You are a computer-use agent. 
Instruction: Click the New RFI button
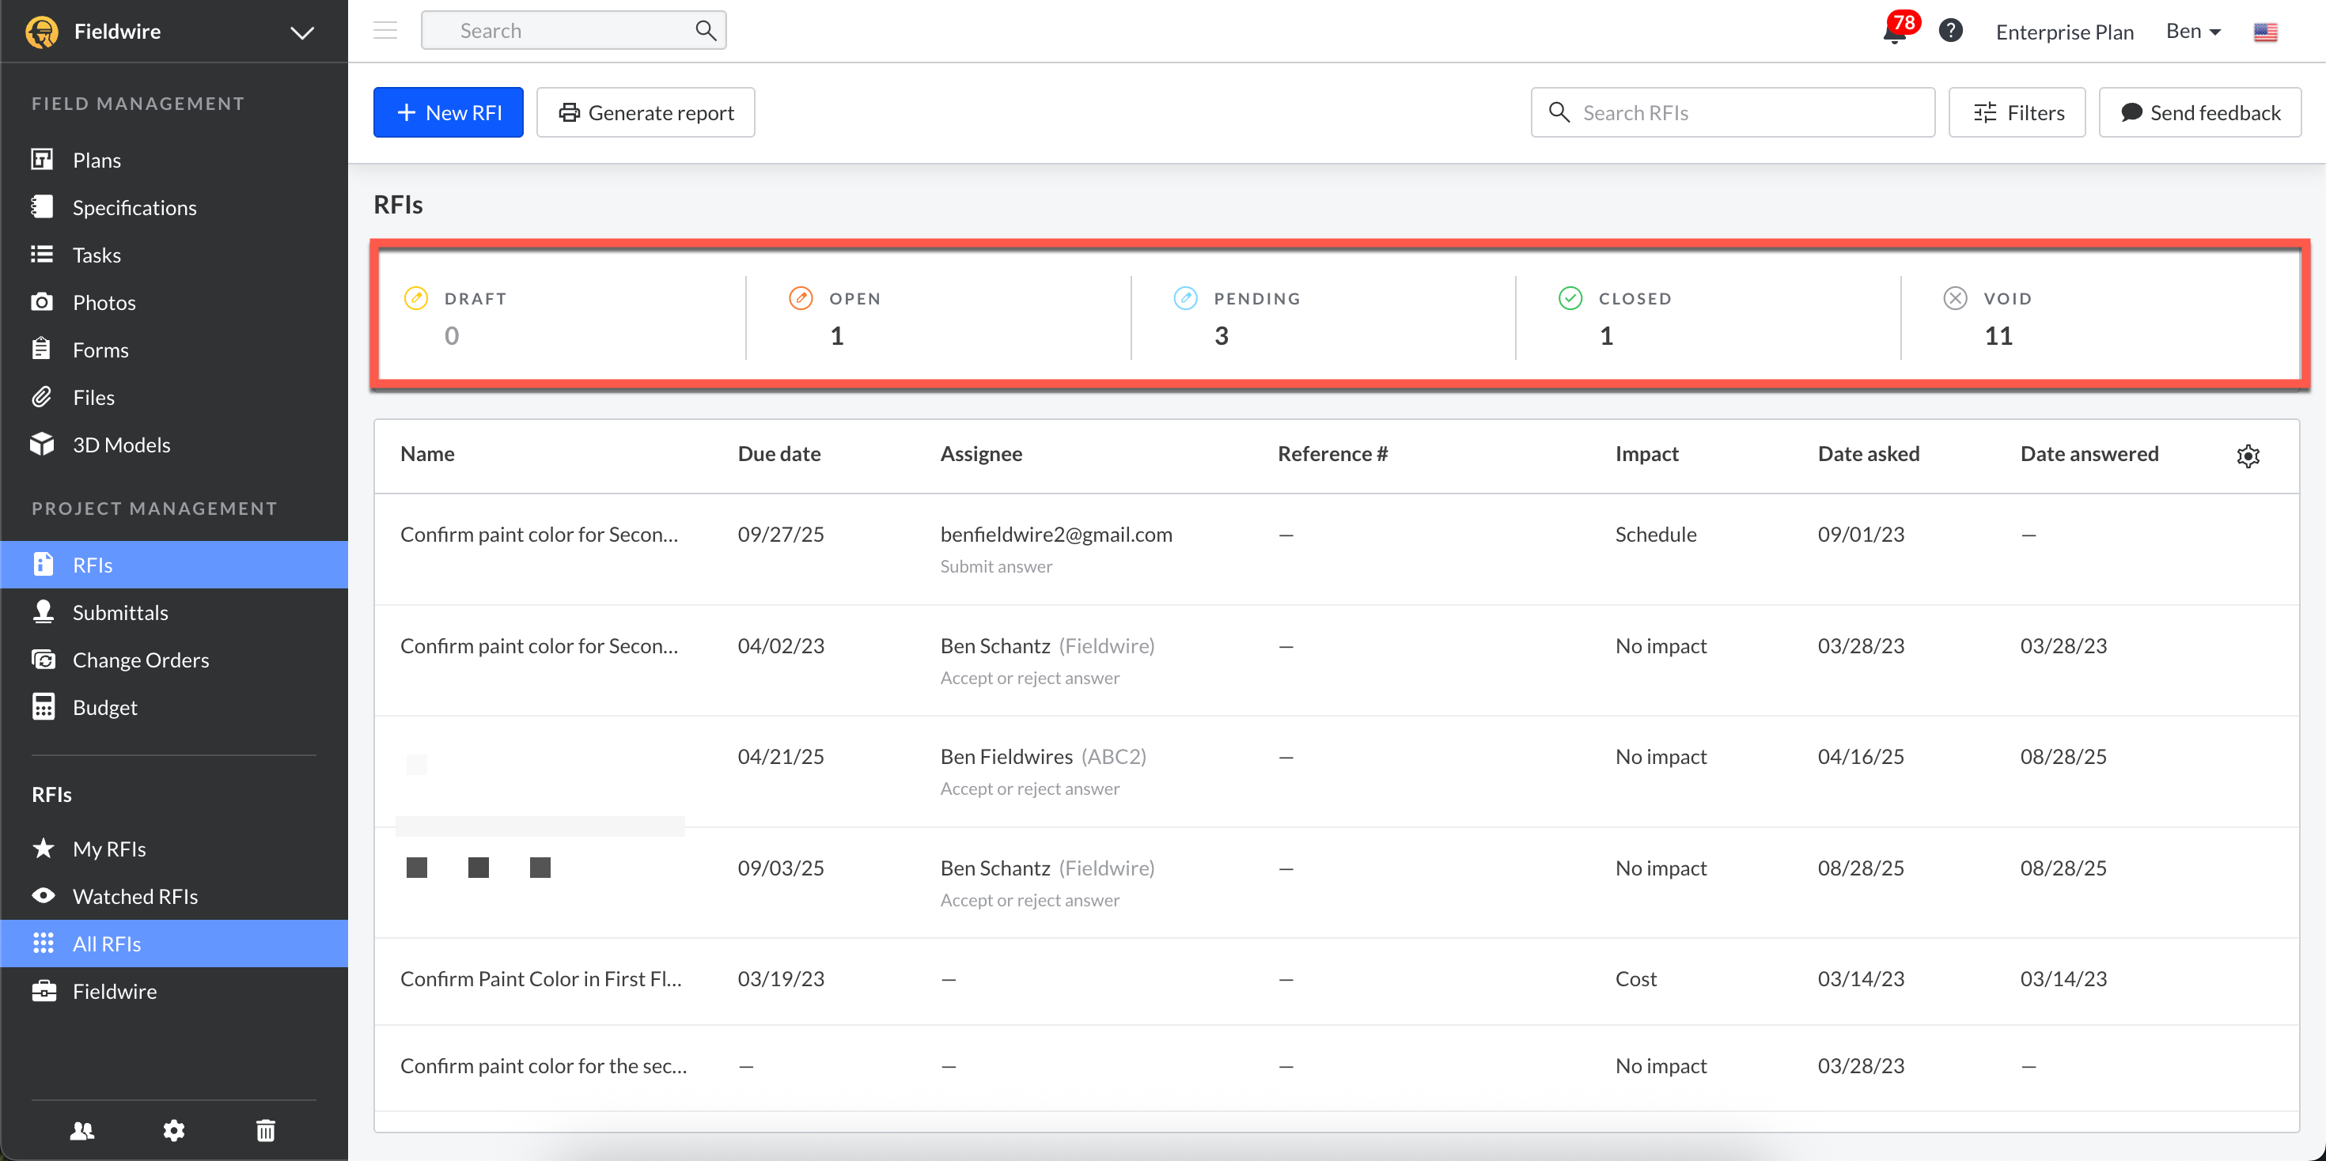point(448,112)
